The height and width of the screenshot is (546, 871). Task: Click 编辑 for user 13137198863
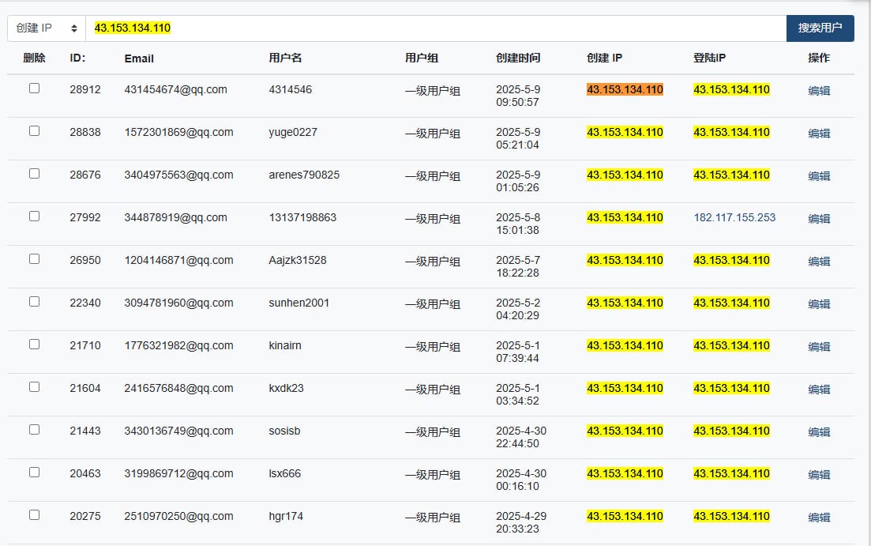[x=819, y=219]
